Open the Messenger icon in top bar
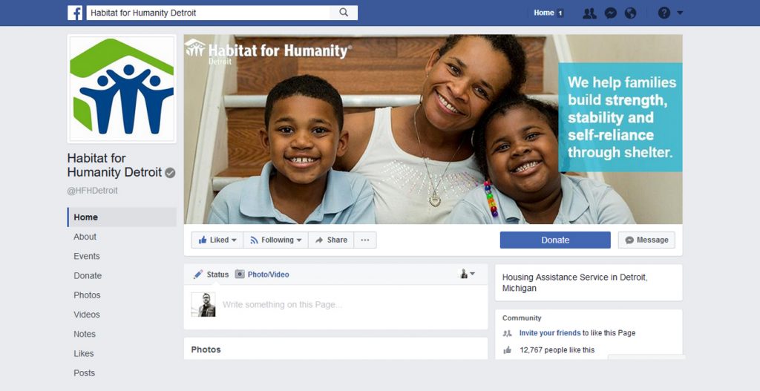760x391 pixels. click(611, 13)
